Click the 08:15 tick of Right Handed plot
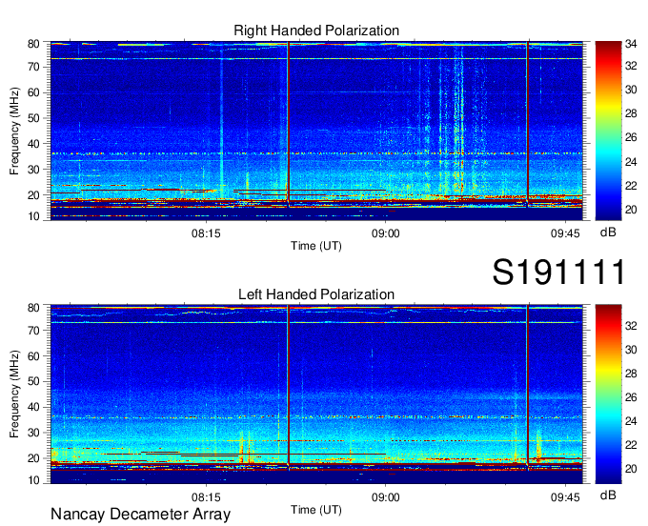This screenshot has width=648, height=526. coord(206,233)
